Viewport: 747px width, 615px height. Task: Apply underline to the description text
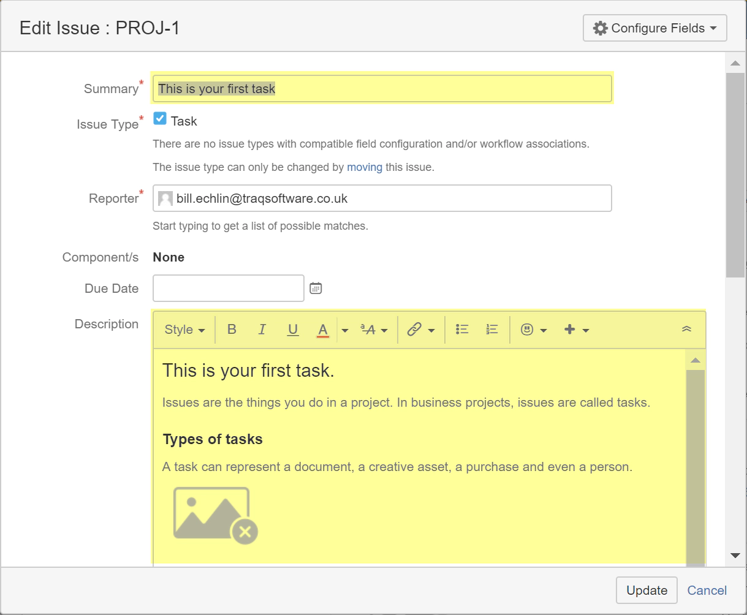click(293, 330)
